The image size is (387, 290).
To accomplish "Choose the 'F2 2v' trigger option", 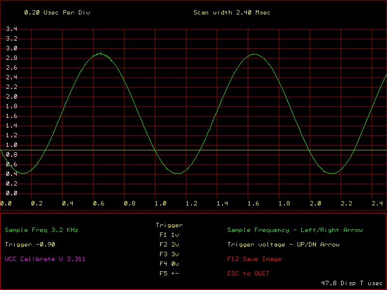I will [169, 245].
